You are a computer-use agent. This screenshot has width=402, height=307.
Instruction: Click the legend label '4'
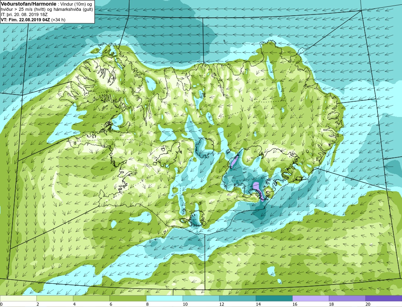(x=74, y=304)
